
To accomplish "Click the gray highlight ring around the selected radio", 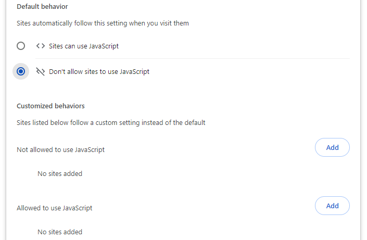I will coord(15,76).
